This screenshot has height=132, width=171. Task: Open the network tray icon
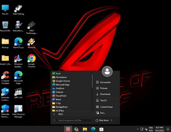[x=142, y=129]
